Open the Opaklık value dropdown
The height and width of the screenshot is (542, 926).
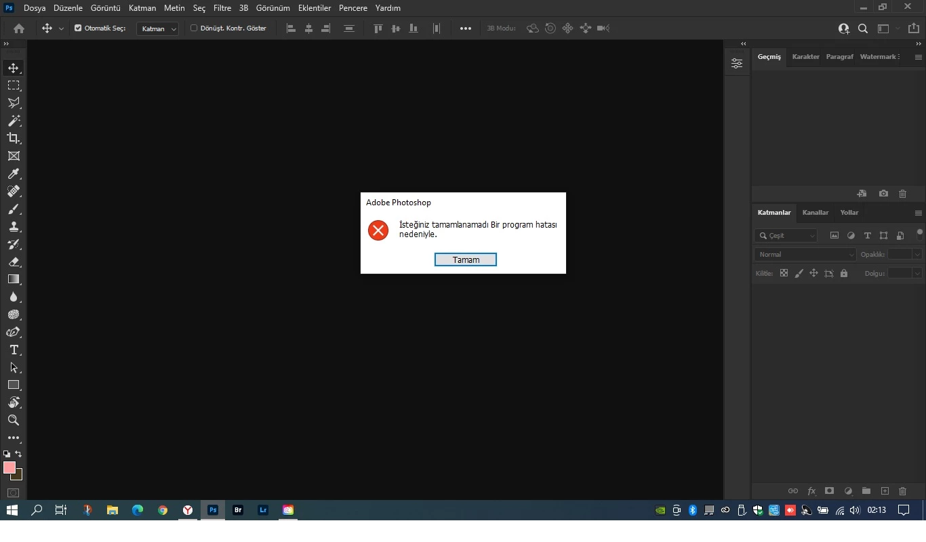pyautogui.click(x=917, y=255)
